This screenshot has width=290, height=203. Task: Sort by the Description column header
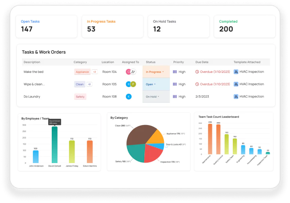pyautogui.click(x=32, y=62)
